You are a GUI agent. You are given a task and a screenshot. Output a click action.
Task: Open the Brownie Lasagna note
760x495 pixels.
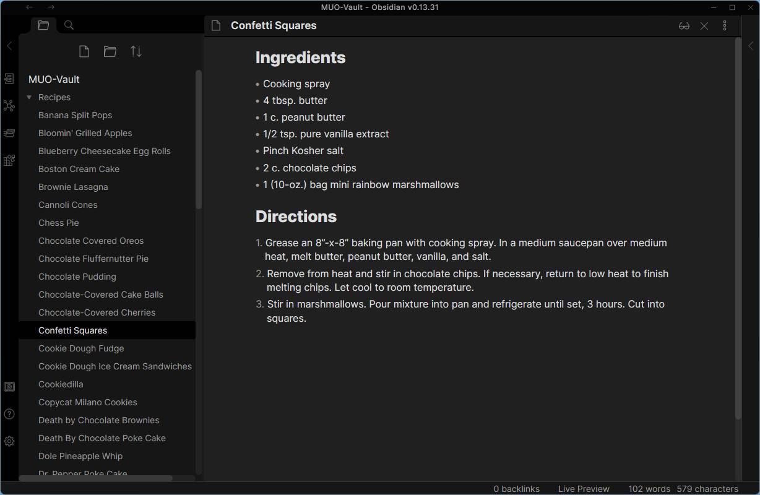point(107,187)
